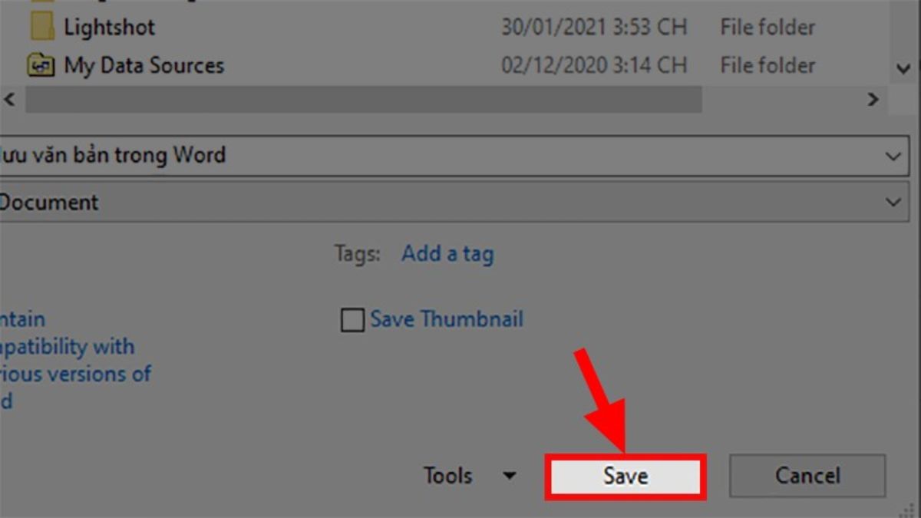Click the horizontal scrollbar thumb
Viewport: 921px width, 518px height.
pos(363,99)
